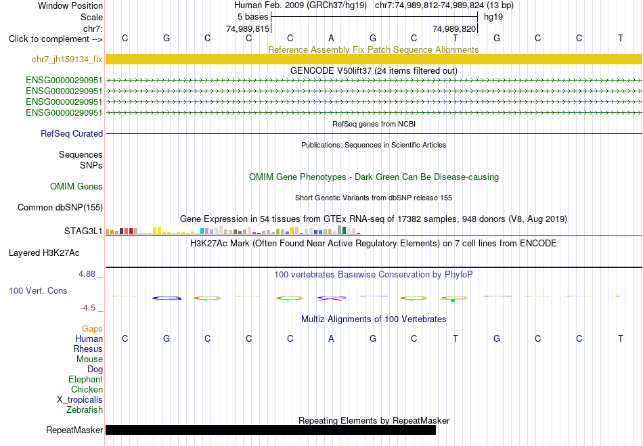Image resolution: width=643 pixels, height=446 pixels.
Task: Click the RepeatMasker track label
Action: coord(74,430)
